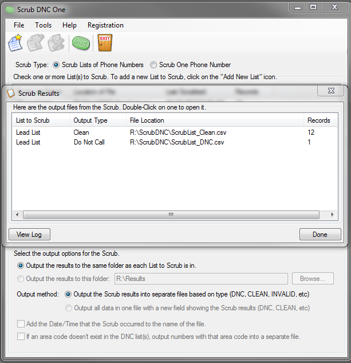Open the Tools menu
Screen dimensions: 351x363
[44, 25]
